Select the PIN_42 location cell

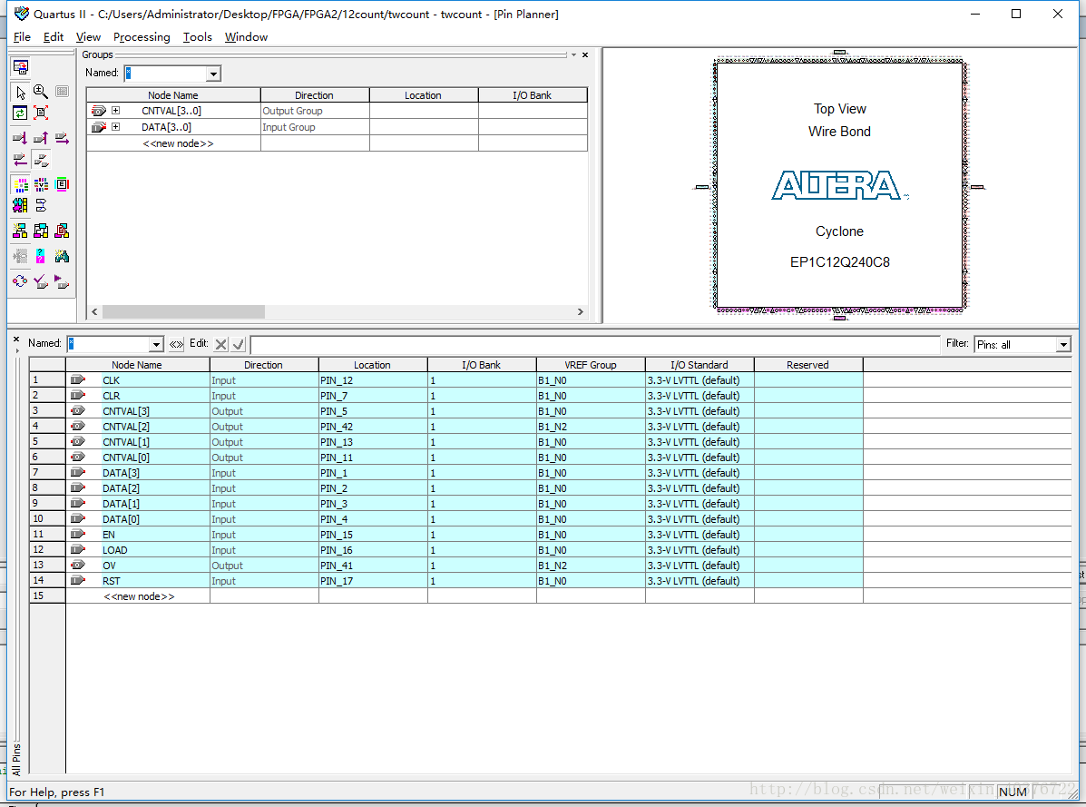point(373,427)
